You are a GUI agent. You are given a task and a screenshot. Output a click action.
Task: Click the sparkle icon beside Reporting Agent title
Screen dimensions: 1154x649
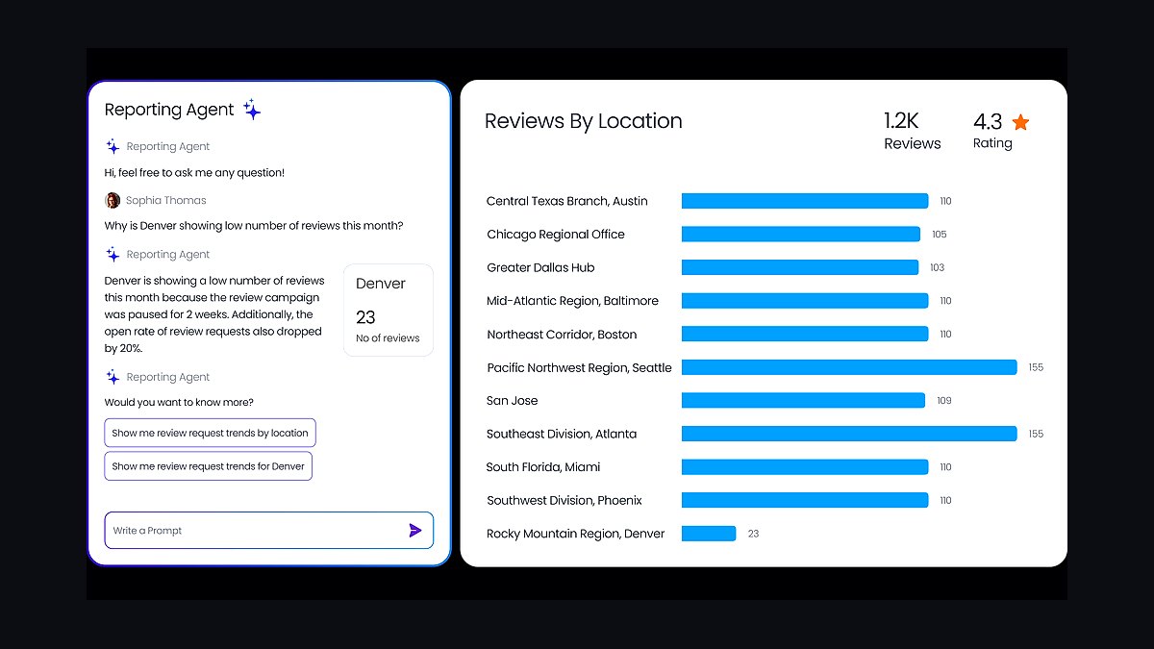click(252, 110)
